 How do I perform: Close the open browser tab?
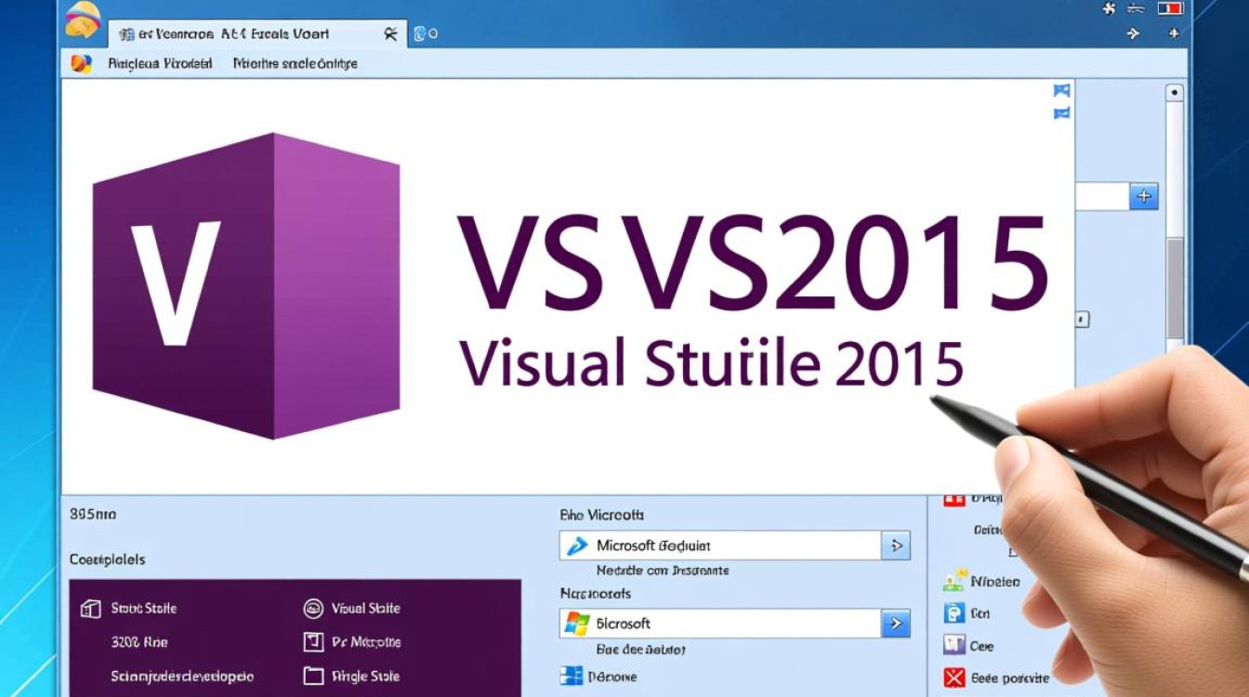click(390, 33)
